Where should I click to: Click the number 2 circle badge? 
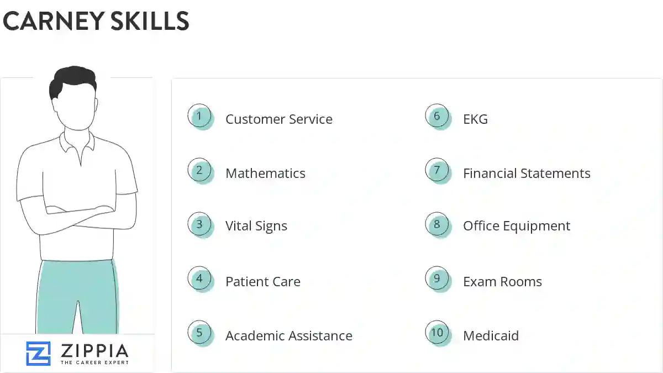(199, 171)
